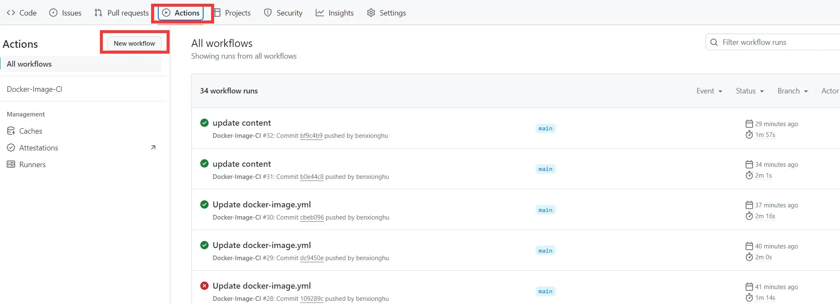The width and height of the screenshot is (840, 305).
Task: Click the 41 minutes ago timestamp
Action: point(777,287)
